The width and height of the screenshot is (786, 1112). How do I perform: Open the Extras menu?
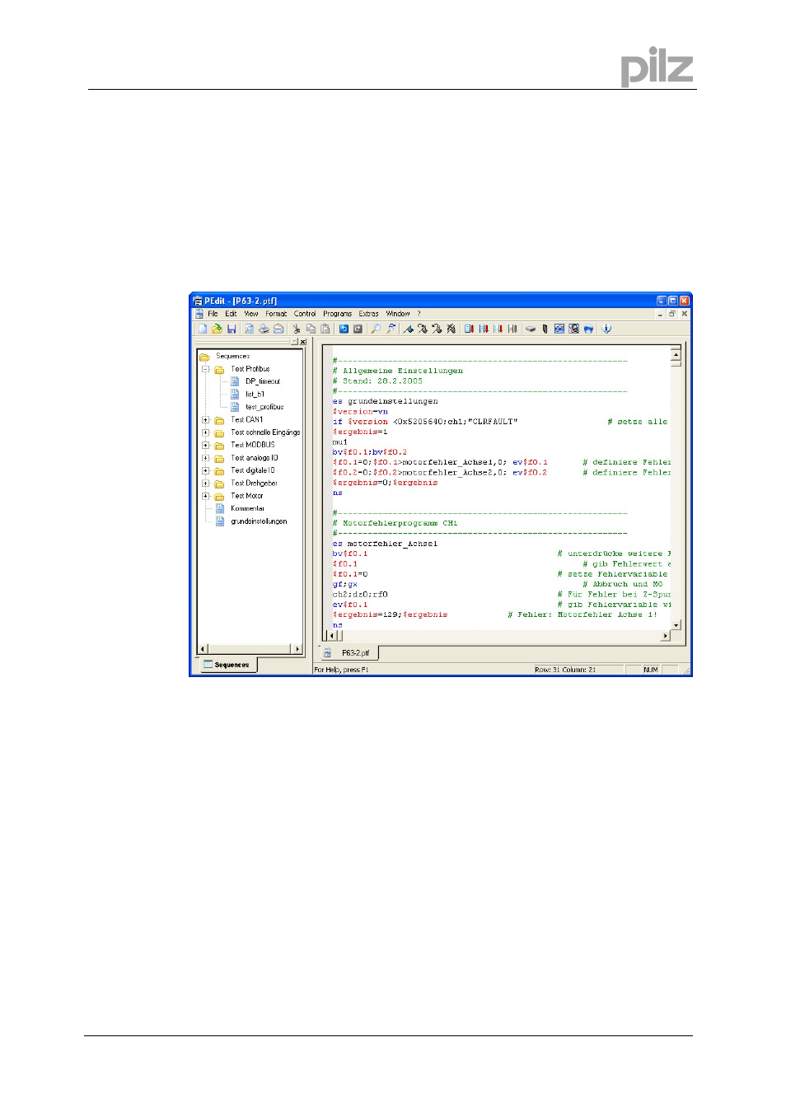pos(368,314)
